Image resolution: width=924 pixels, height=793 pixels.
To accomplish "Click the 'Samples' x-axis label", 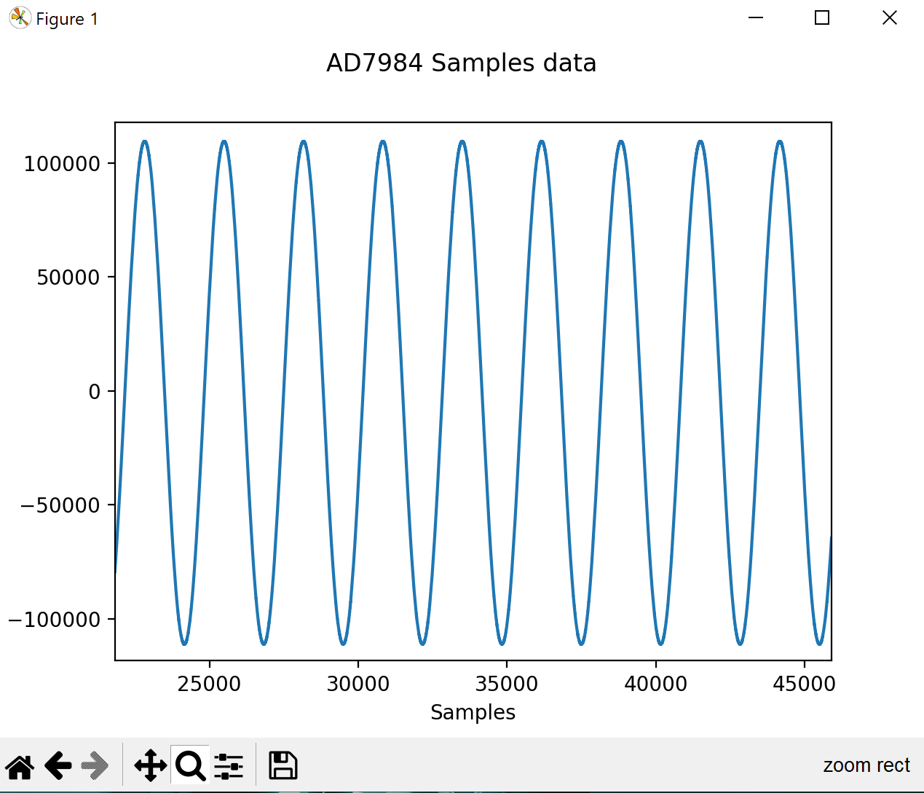I will coord(473,712).
